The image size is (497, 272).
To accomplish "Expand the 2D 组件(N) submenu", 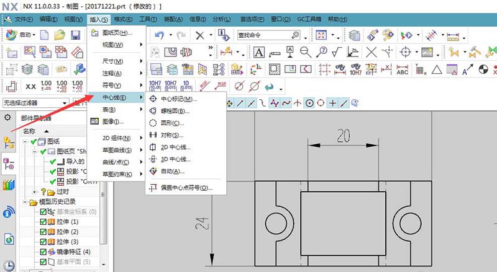I will [116, 138].
